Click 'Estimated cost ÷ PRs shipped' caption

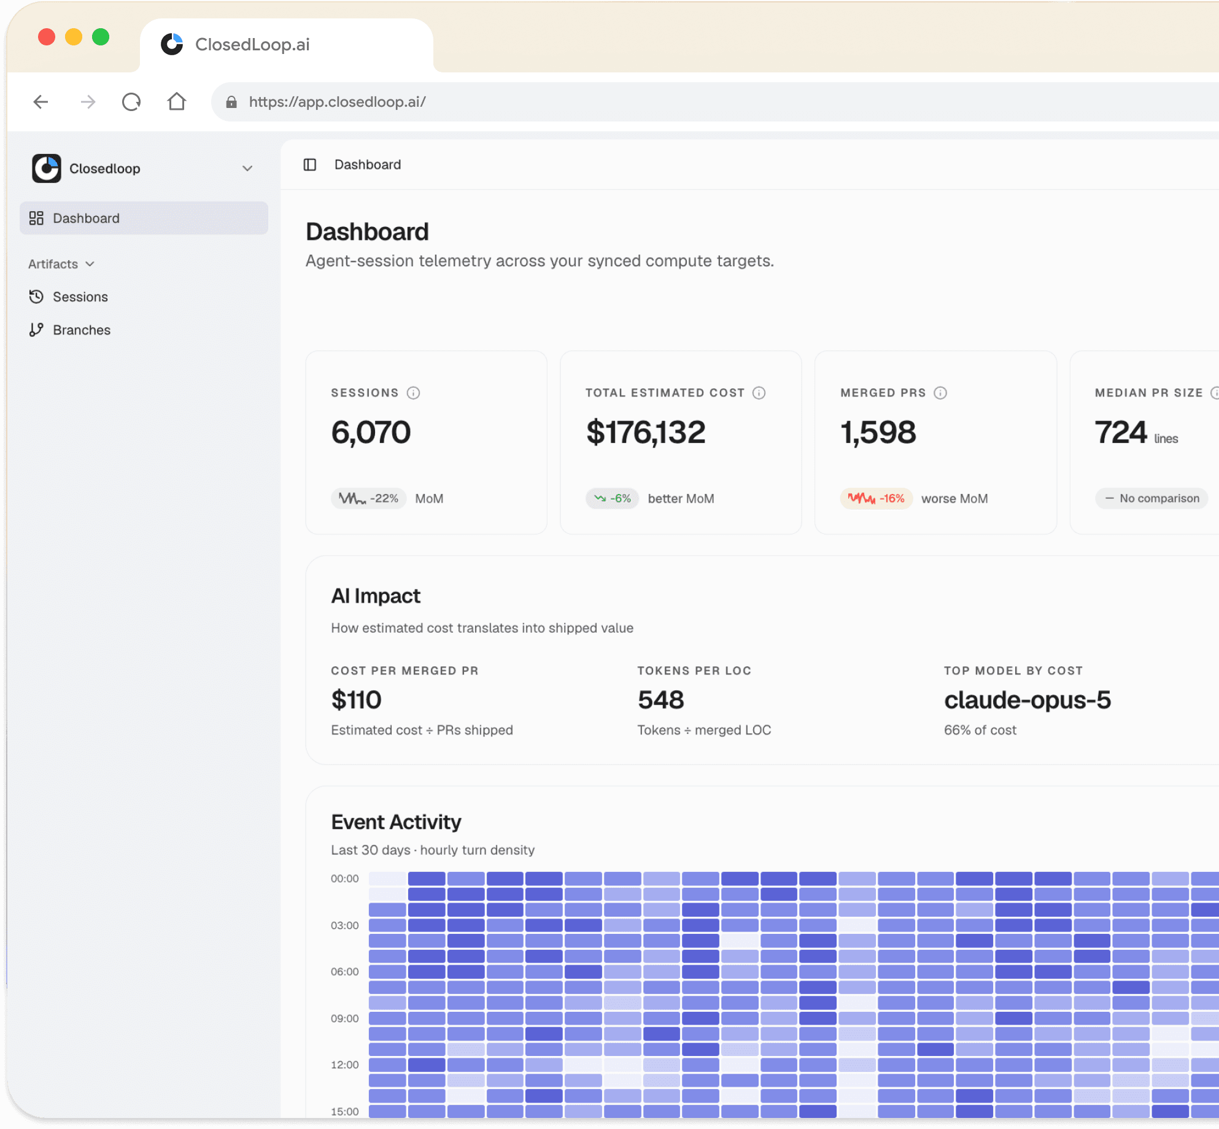point(422,730)
